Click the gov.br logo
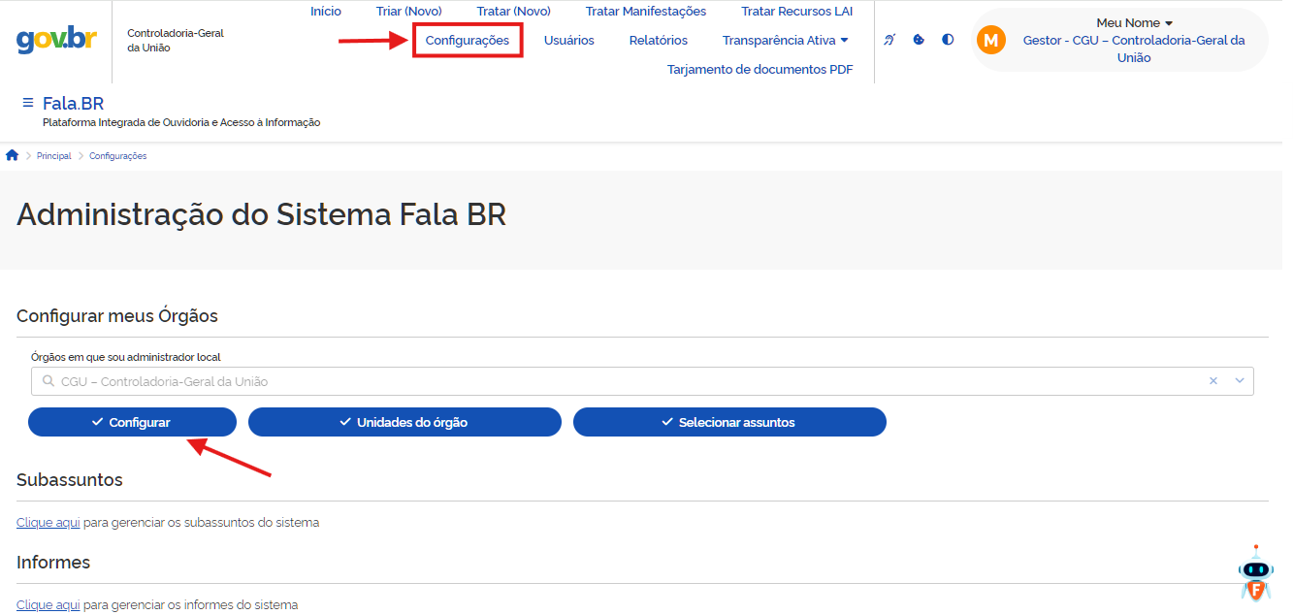 point(55,40)
